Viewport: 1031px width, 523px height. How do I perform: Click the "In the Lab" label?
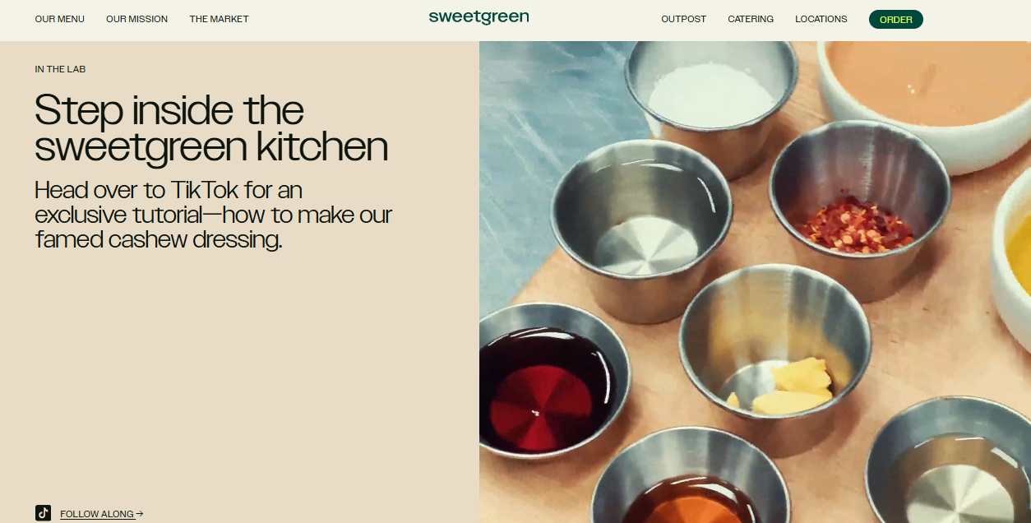pos(60,69)
